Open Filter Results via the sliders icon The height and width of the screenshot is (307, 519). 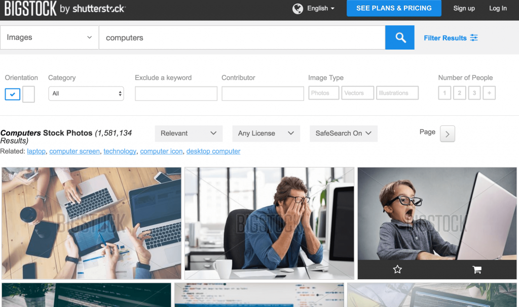point(450,37)
